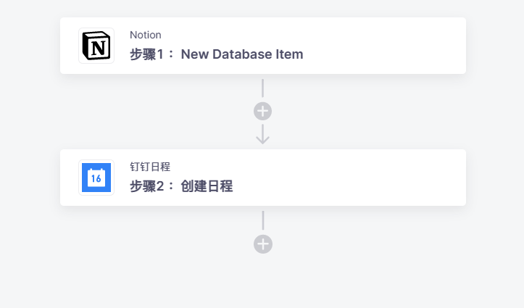The width and height of the screenshot is (524, 308).
Task: Open step 1 New Database Item title
Action: (217, 54)
